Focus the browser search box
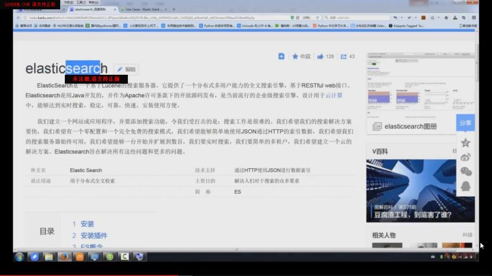 pos(357,18)
